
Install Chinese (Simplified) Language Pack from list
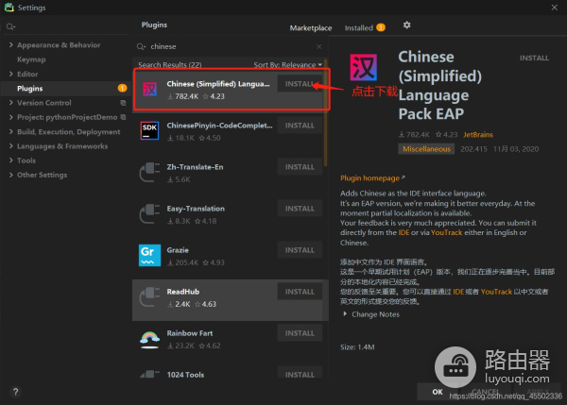[x=300, y=84]
